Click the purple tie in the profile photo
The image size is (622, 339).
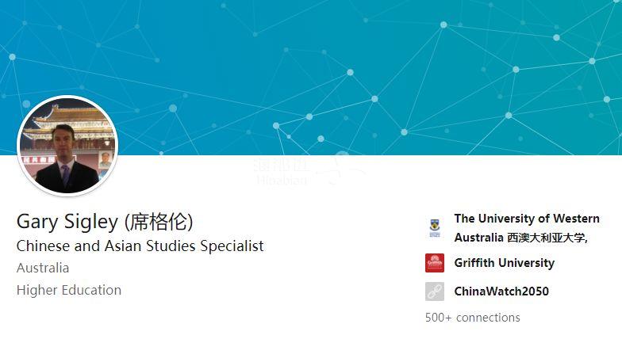coord(65,174)
